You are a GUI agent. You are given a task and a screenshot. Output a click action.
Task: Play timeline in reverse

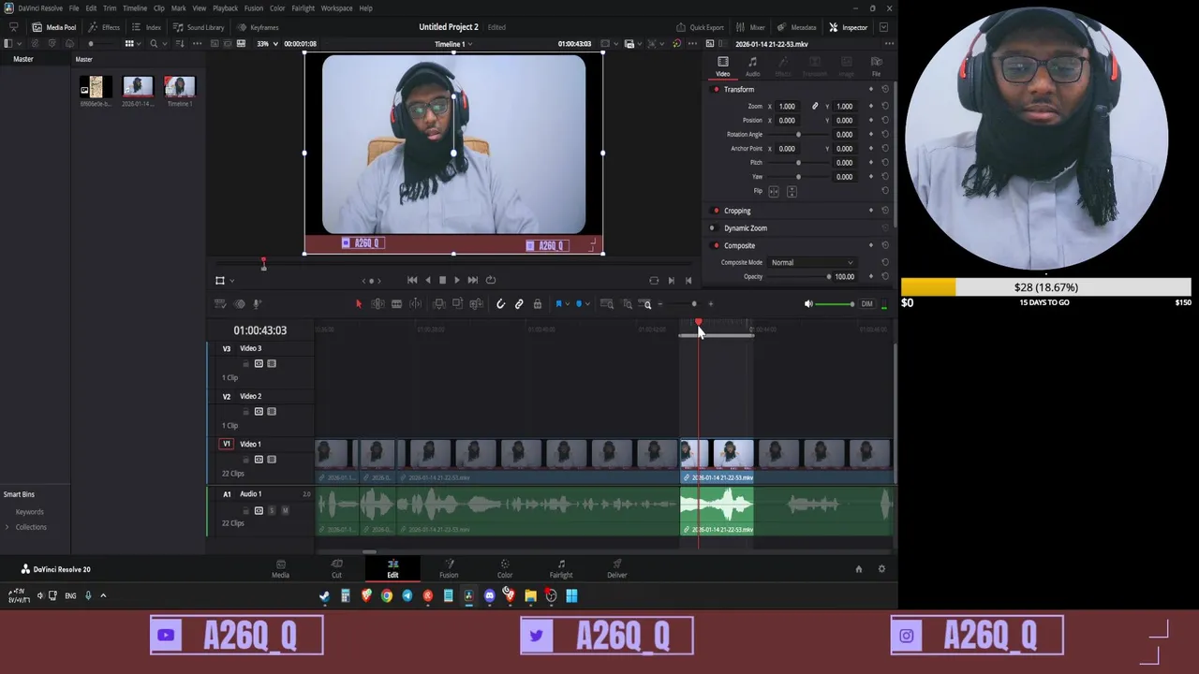[428, 280]
